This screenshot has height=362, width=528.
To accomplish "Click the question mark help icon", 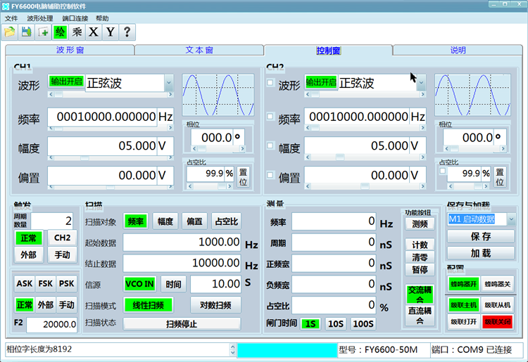I will click(127, 32).
